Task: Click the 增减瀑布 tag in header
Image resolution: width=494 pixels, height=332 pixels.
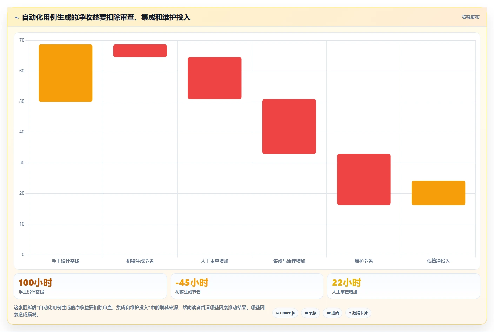Action: [x=470, y=17]
